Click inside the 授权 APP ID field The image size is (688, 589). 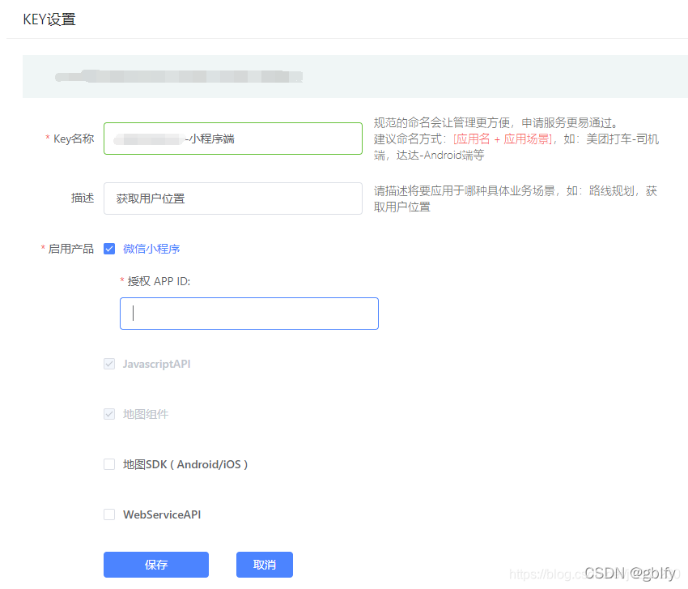click(248, 313)
